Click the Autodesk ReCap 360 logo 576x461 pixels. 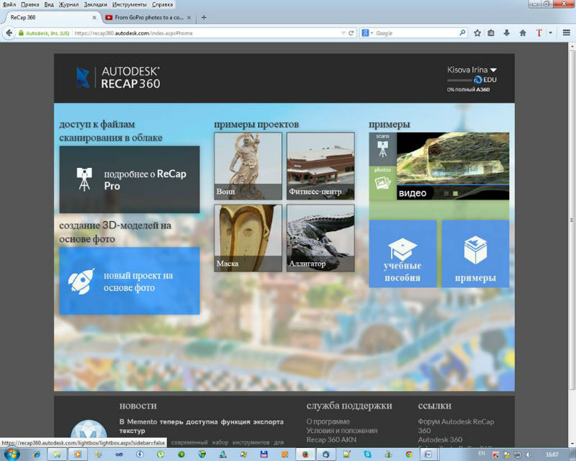pyautogui.click(x=118, y=78)
